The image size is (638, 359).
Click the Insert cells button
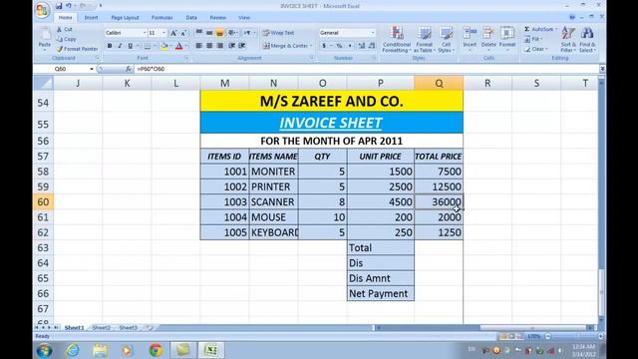coord(470,39)
